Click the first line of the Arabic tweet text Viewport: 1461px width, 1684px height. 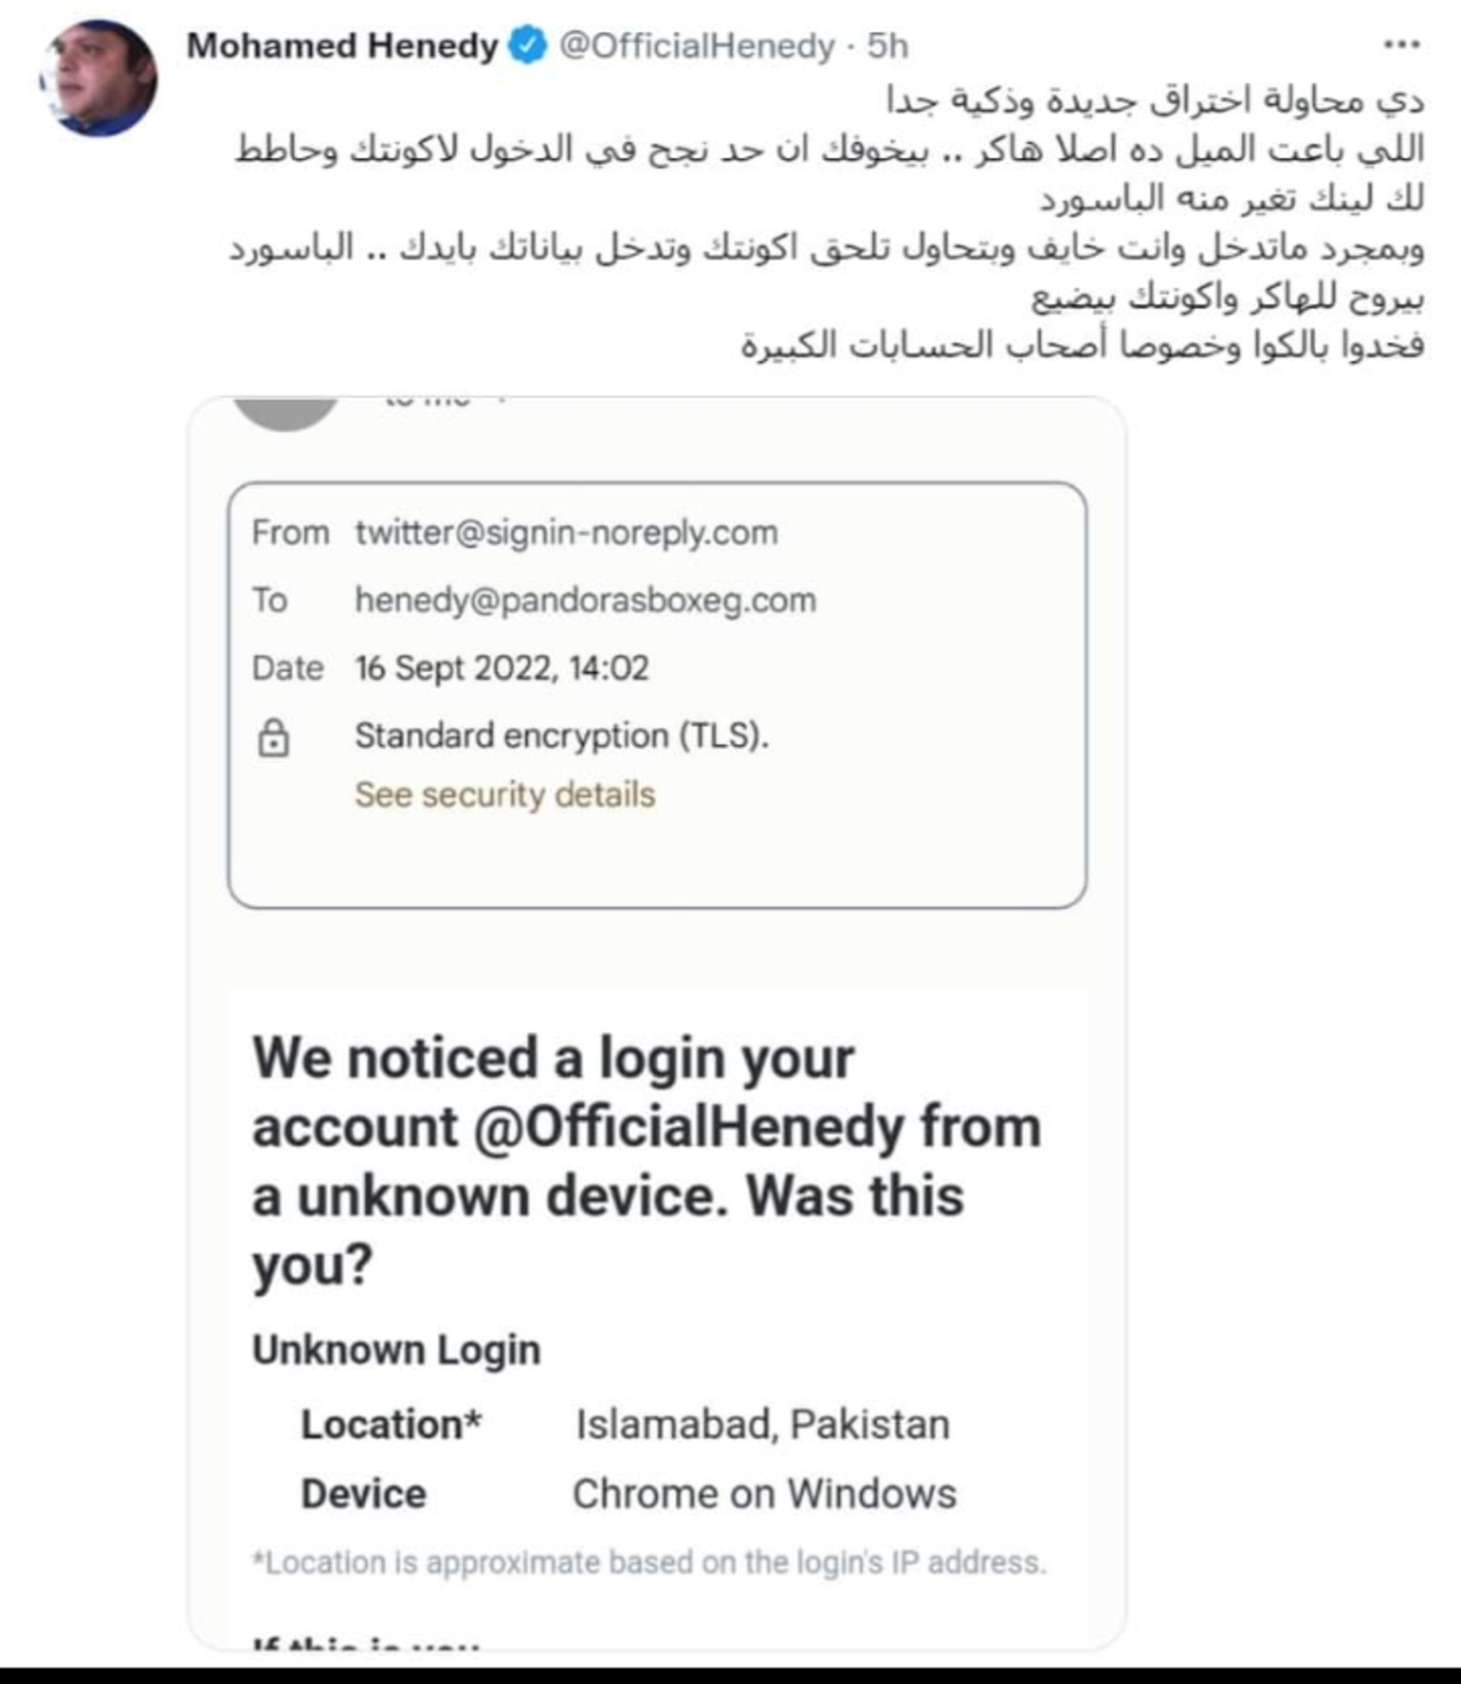(x=1155, y=100)
